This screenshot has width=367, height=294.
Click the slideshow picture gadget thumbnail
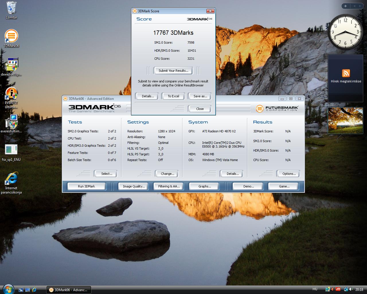[345, 121]
